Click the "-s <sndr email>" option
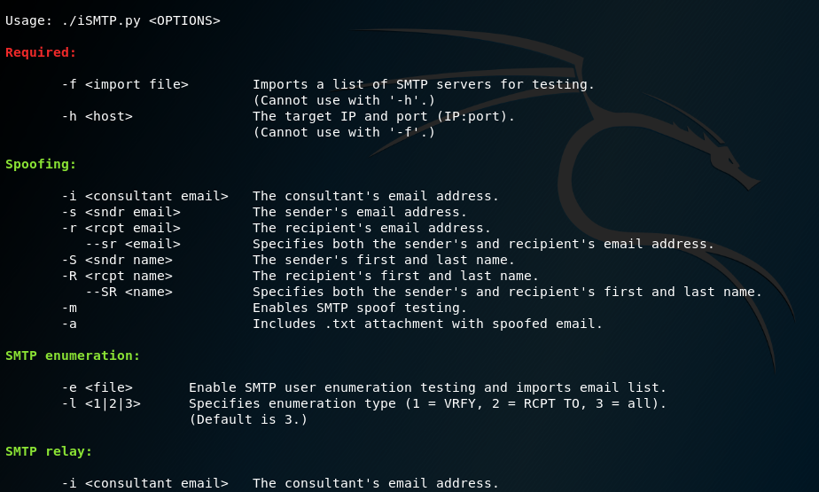 [121, 212]
